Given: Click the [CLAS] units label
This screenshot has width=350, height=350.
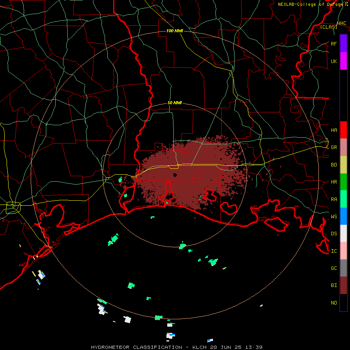Looking at the screenshot, I should [328, 27].
